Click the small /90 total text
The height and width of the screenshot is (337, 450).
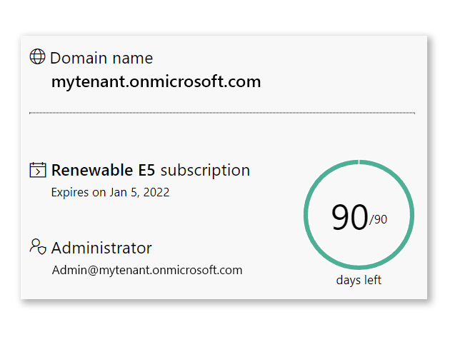(x=379, y=220)
